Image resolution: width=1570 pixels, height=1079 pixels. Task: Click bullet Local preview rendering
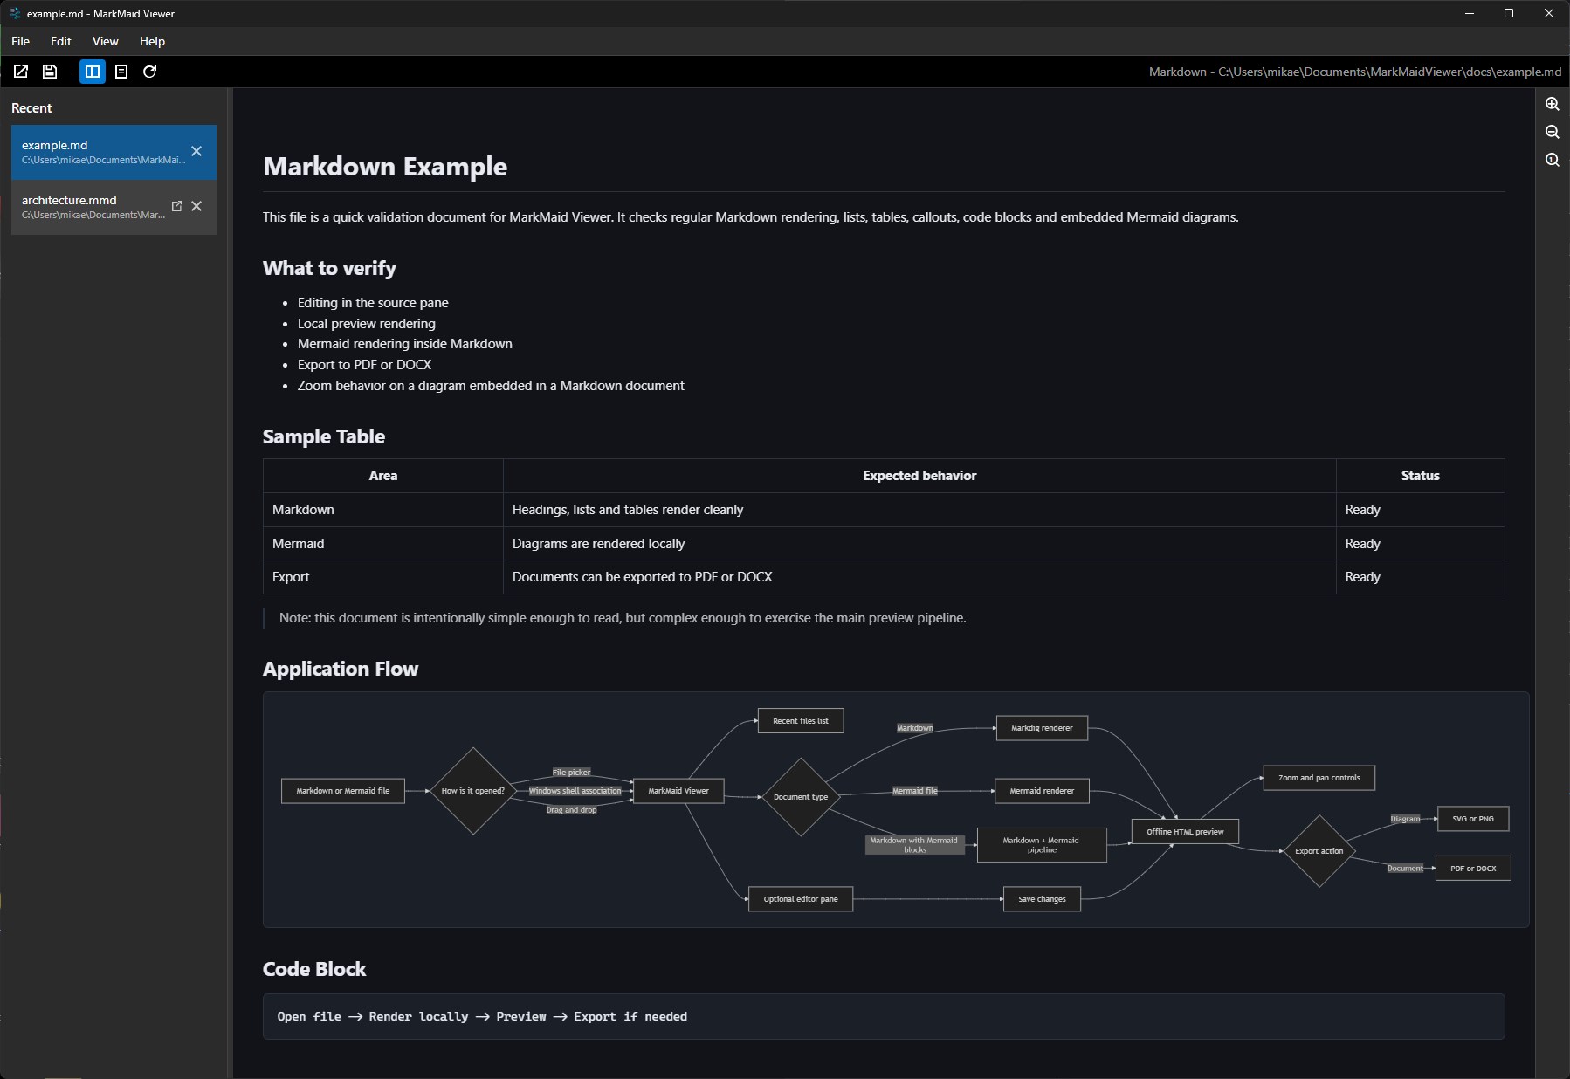(367, 323)
